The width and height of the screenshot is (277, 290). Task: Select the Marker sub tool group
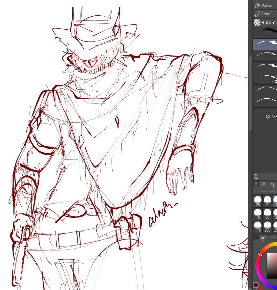(x=265, y=6)
